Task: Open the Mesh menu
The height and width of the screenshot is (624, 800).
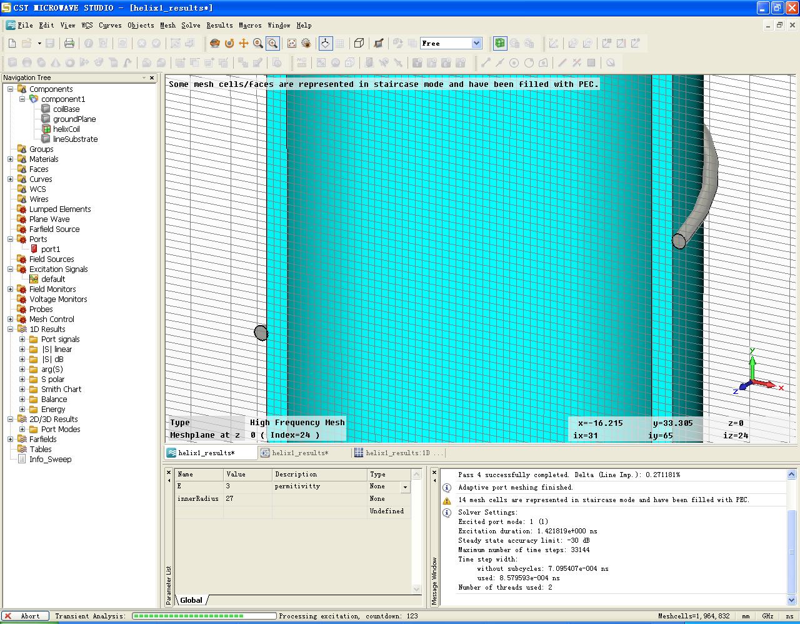Action: (167, 25)
